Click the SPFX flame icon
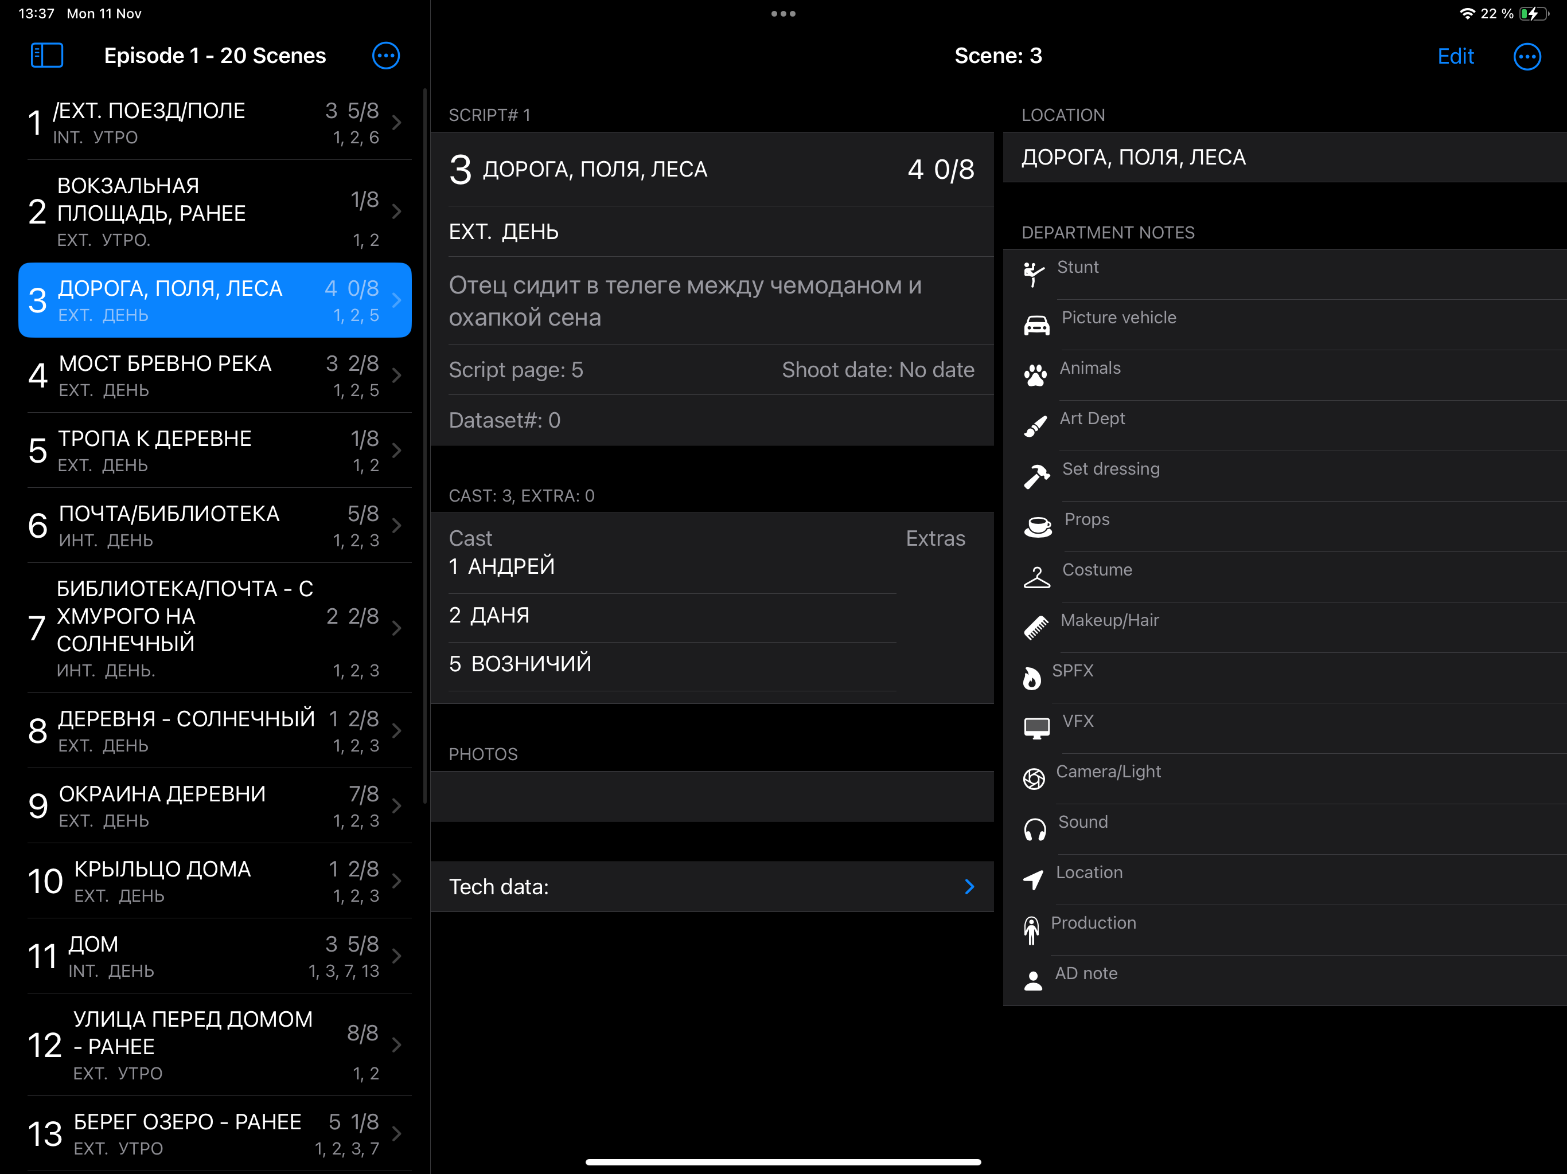 (x=1031, y=678)
